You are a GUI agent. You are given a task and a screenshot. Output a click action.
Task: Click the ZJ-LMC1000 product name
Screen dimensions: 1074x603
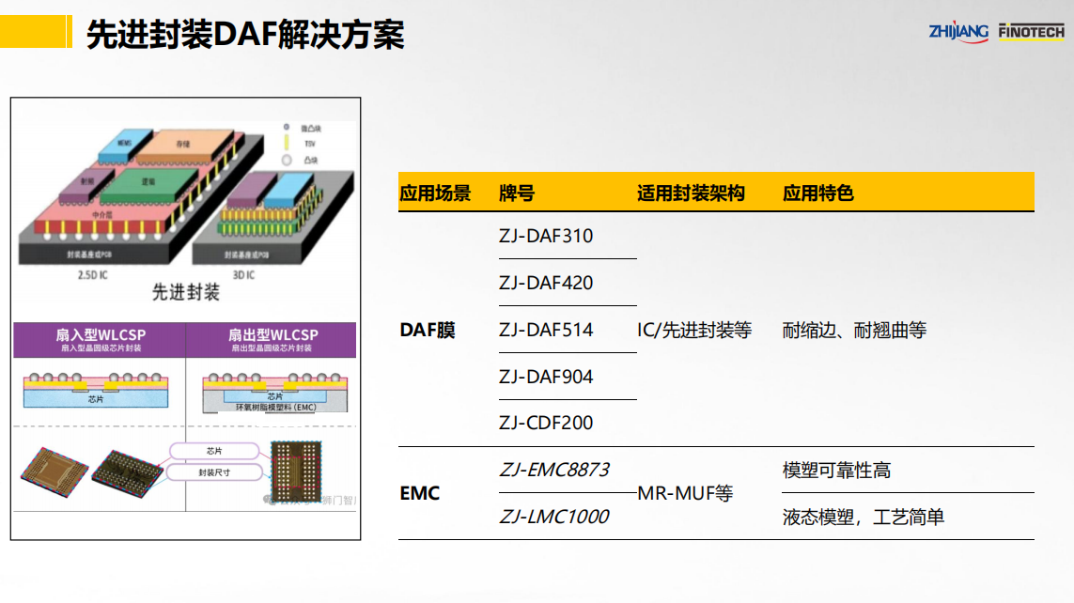[x=553, y=517]
